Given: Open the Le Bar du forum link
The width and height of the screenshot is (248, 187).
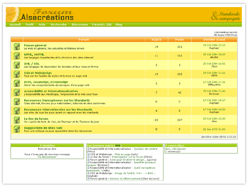Looking at the screenshot, I should (x=36, y=119).
